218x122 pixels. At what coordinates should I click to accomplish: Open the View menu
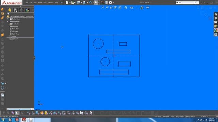tap(35, 3)
